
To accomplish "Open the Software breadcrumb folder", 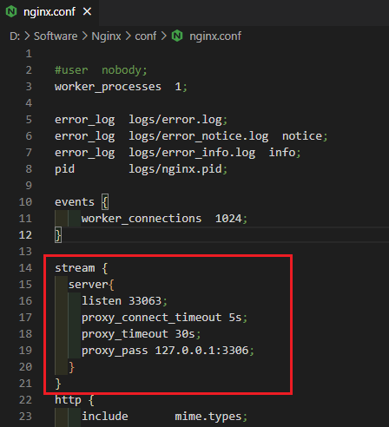I will click(56, 36).
